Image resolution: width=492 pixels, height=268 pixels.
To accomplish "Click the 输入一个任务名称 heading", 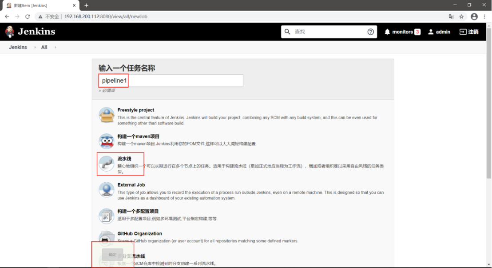I will click(127, 68).
